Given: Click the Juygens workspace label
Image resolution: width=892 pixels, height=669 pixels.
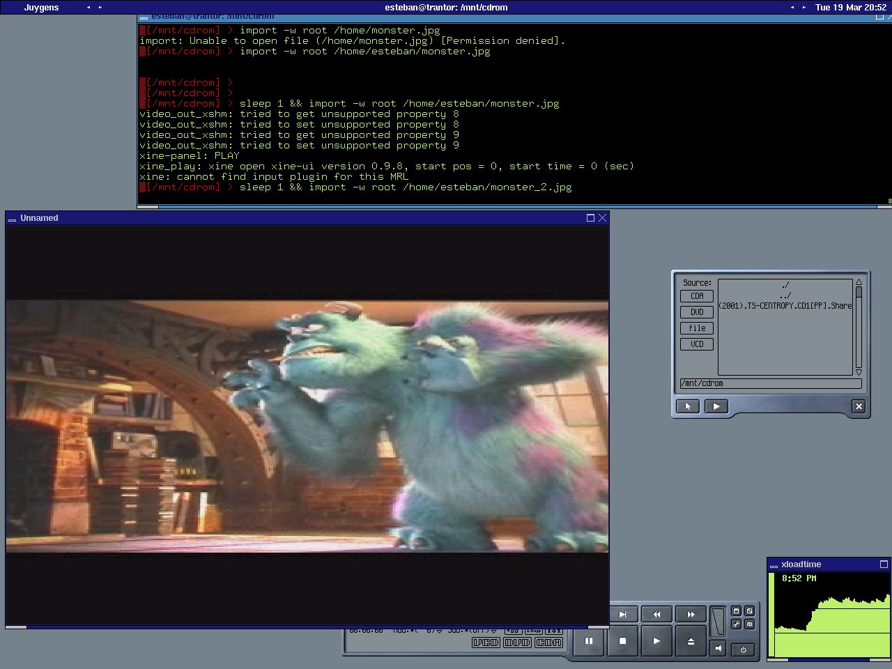Looking at the screenshot, I should 42,8.
